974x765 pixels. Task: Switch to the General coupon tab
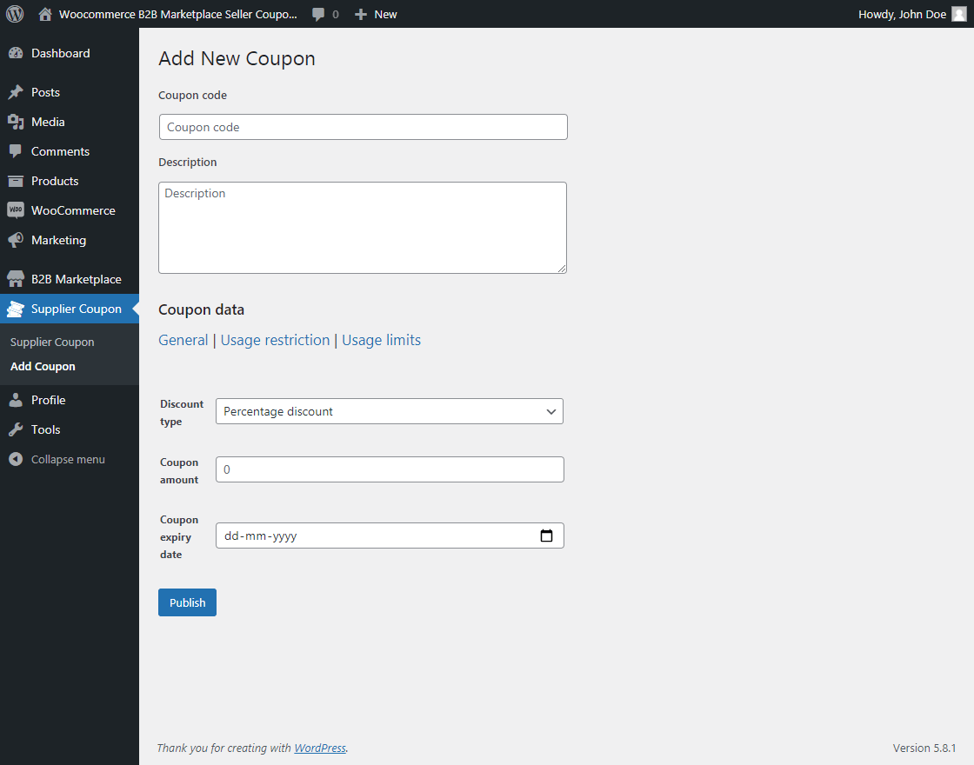tap(183, 340)
